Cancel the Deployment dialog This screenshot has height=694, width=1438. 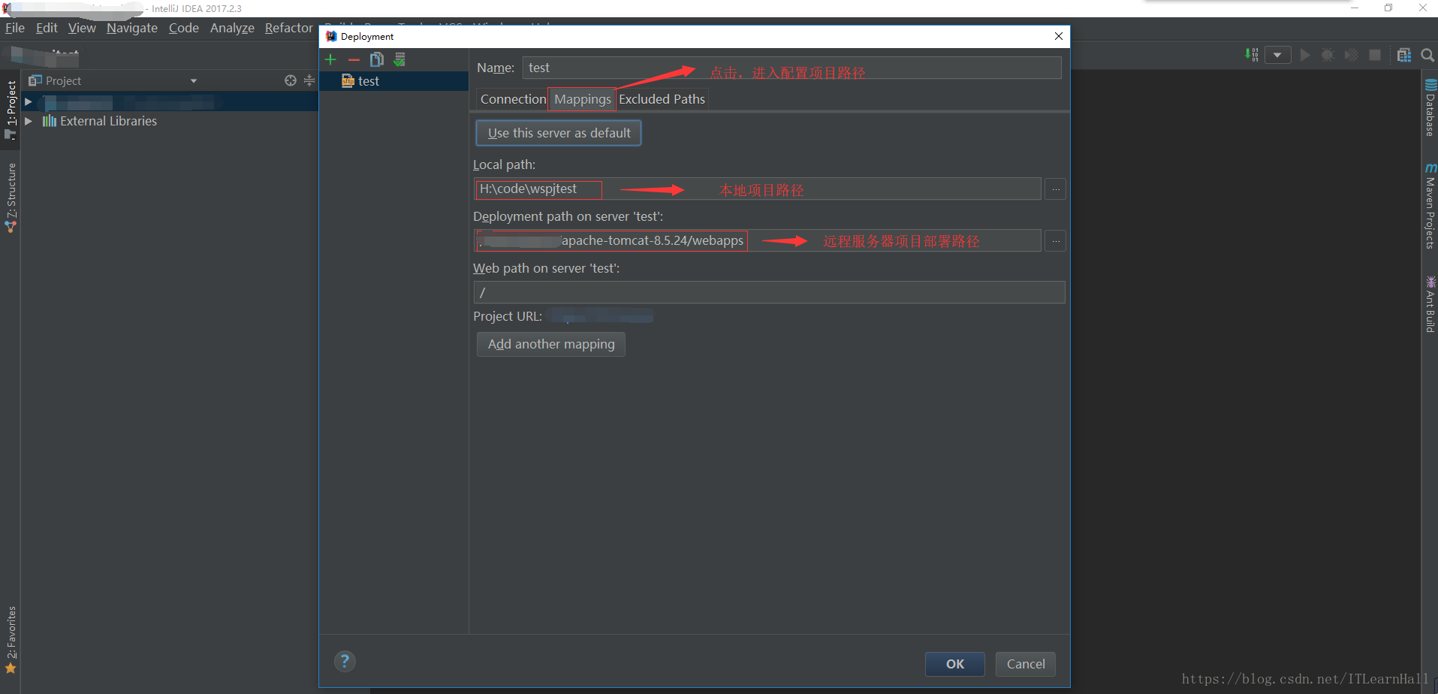tap(1026, 664)
